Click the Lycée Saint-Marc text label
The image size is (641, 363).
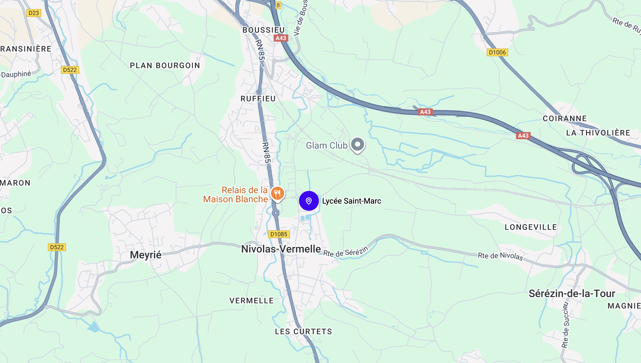[352, 201]
